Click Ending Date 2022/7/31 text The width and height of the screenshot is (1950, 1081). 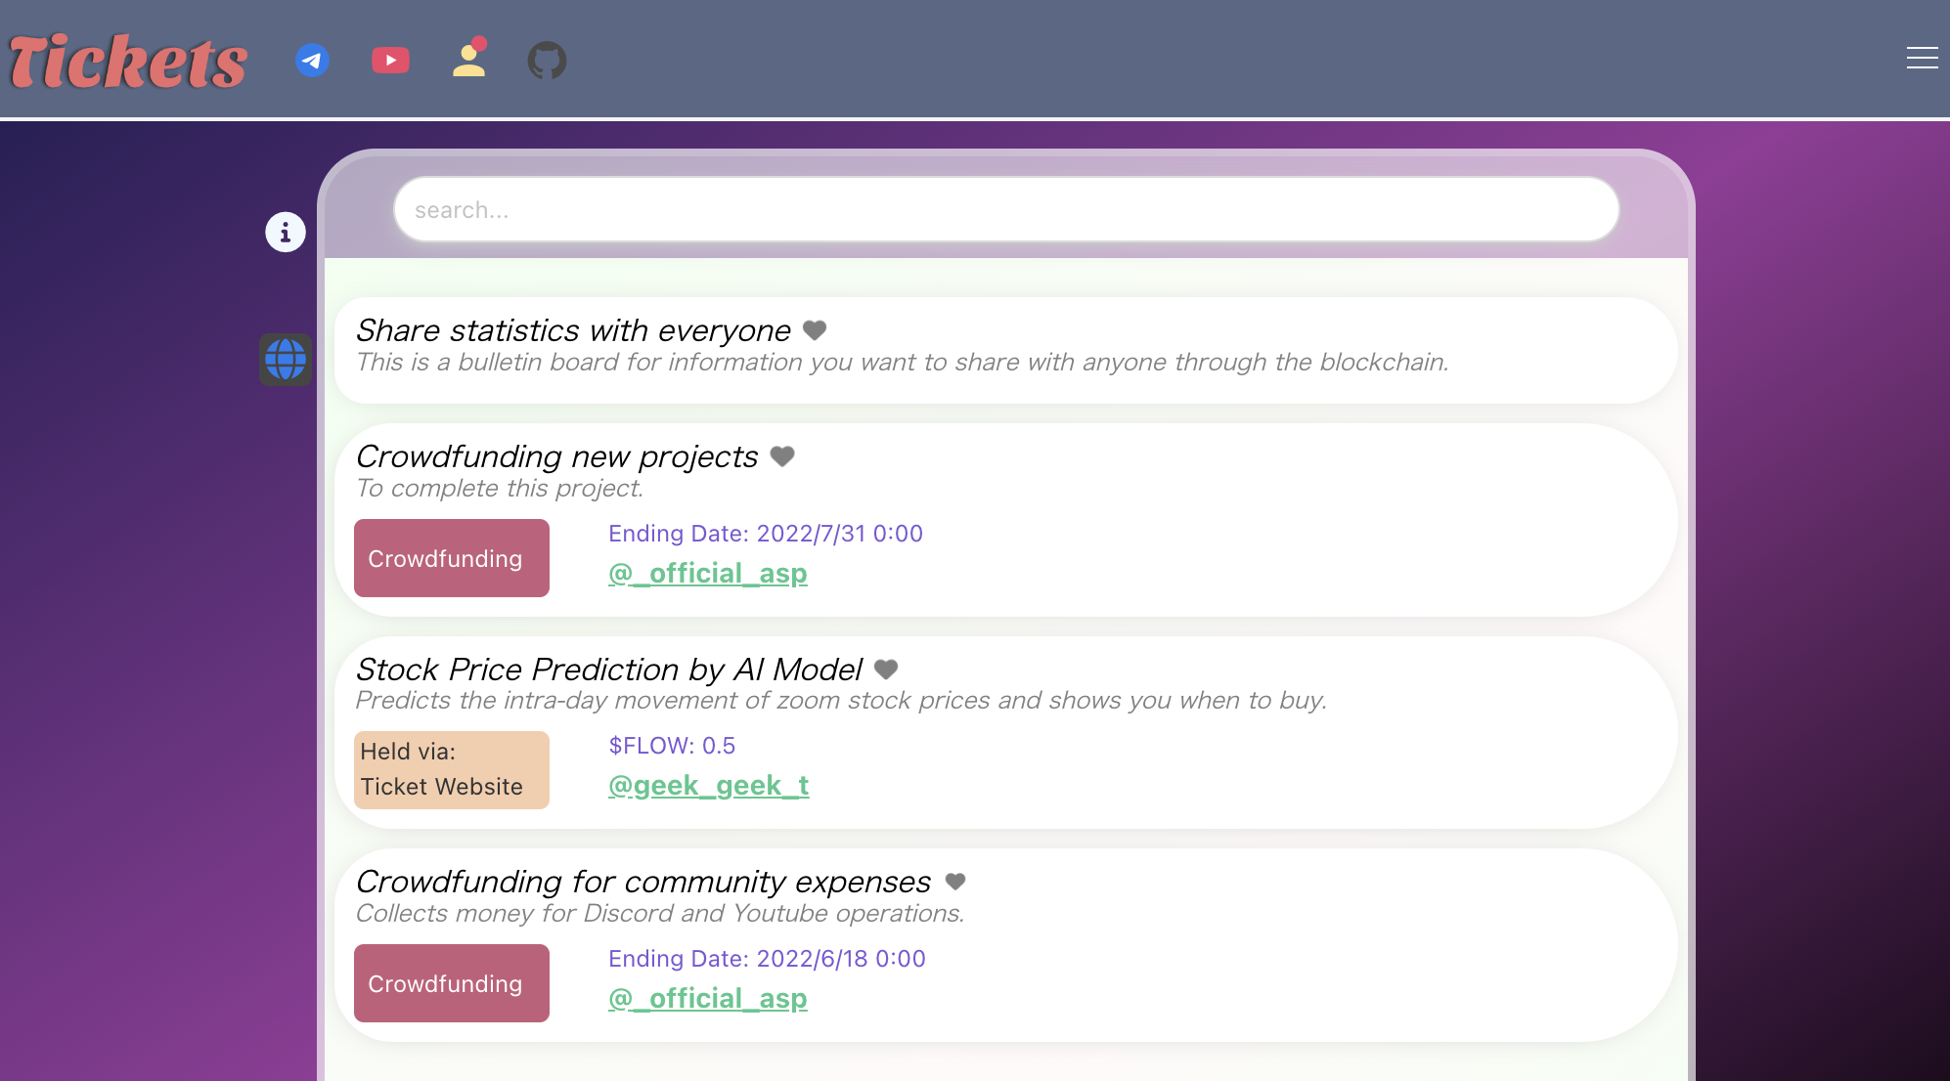(x=766, y=534)
